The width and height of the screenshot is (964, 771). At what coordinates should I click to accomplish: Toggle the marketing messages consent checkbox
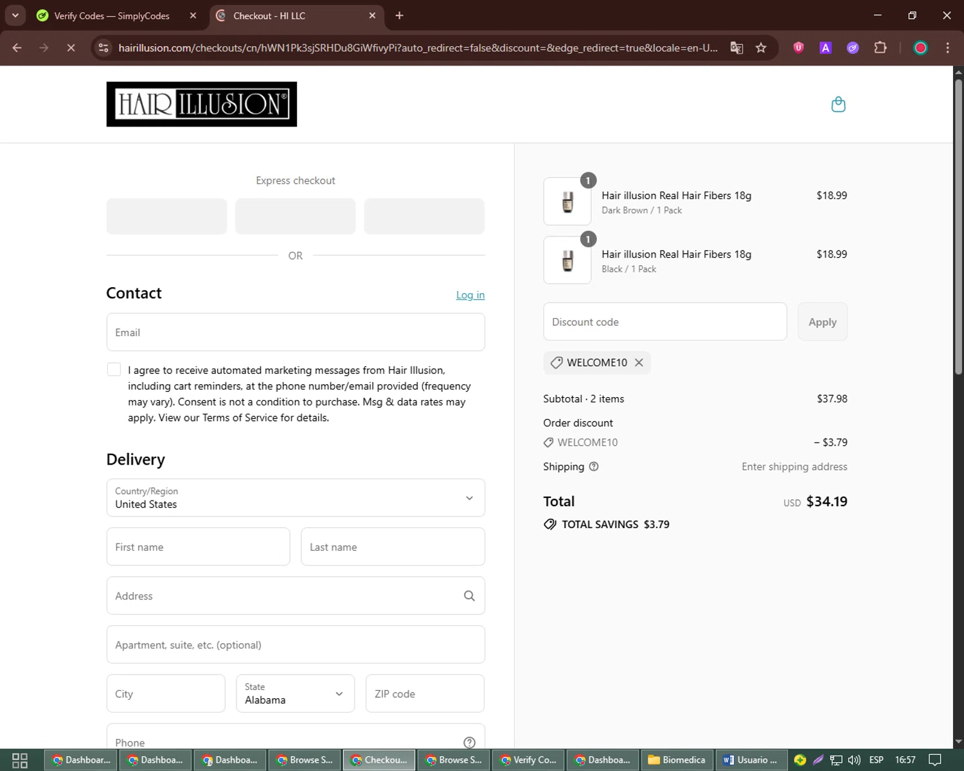tap(114, 369)
